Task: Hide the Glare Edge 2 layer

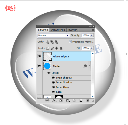Action: point(40,56)
